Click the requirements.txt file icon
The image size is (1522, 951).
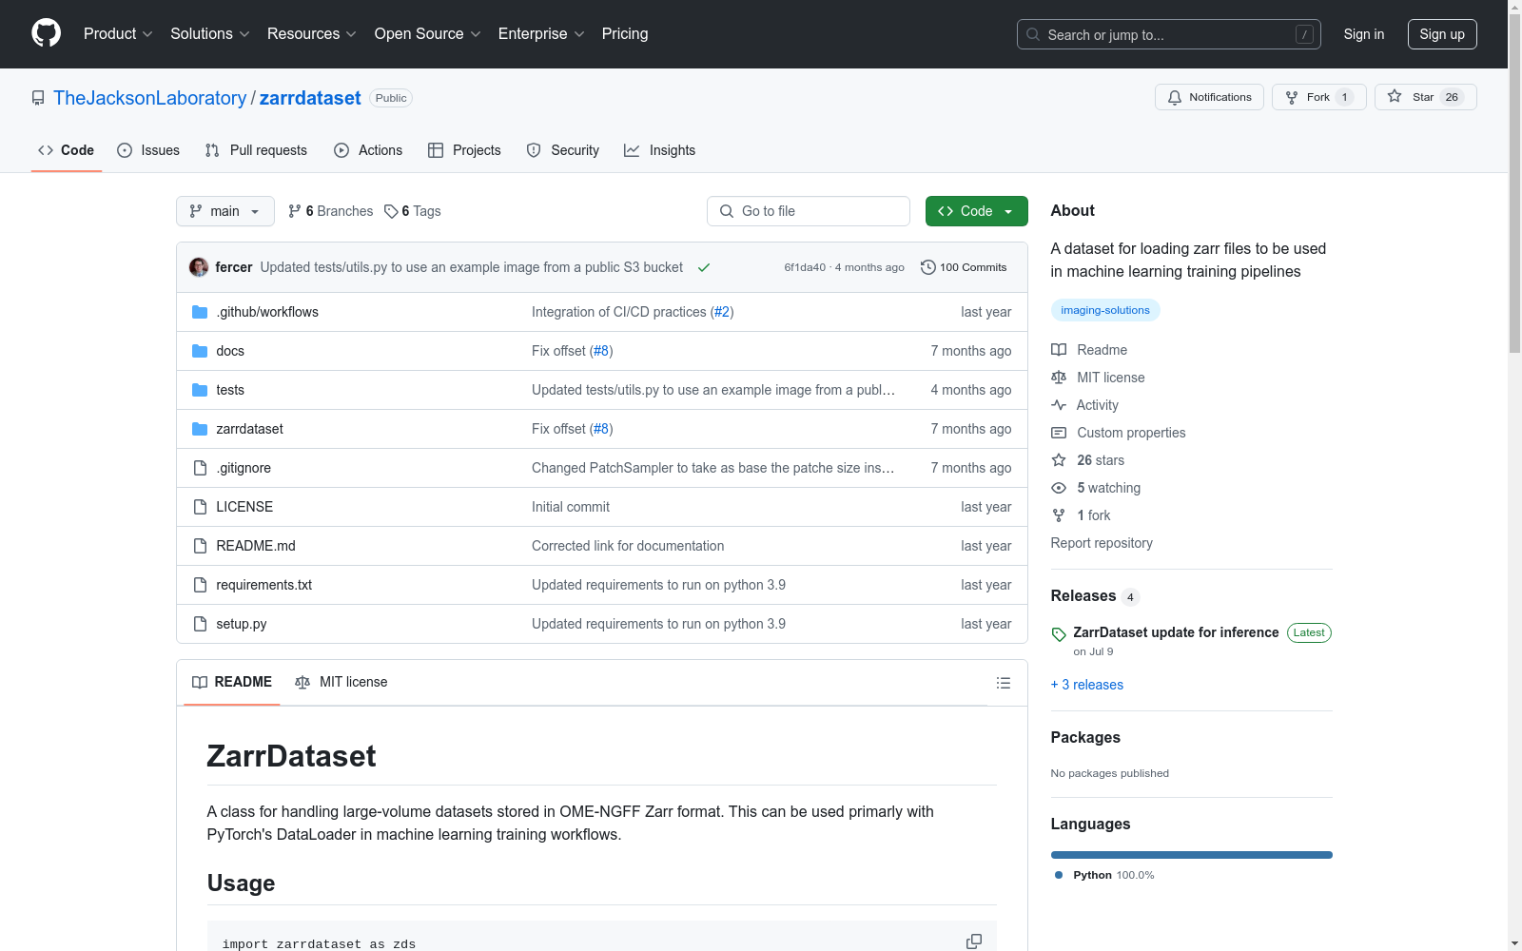[200, 585]
